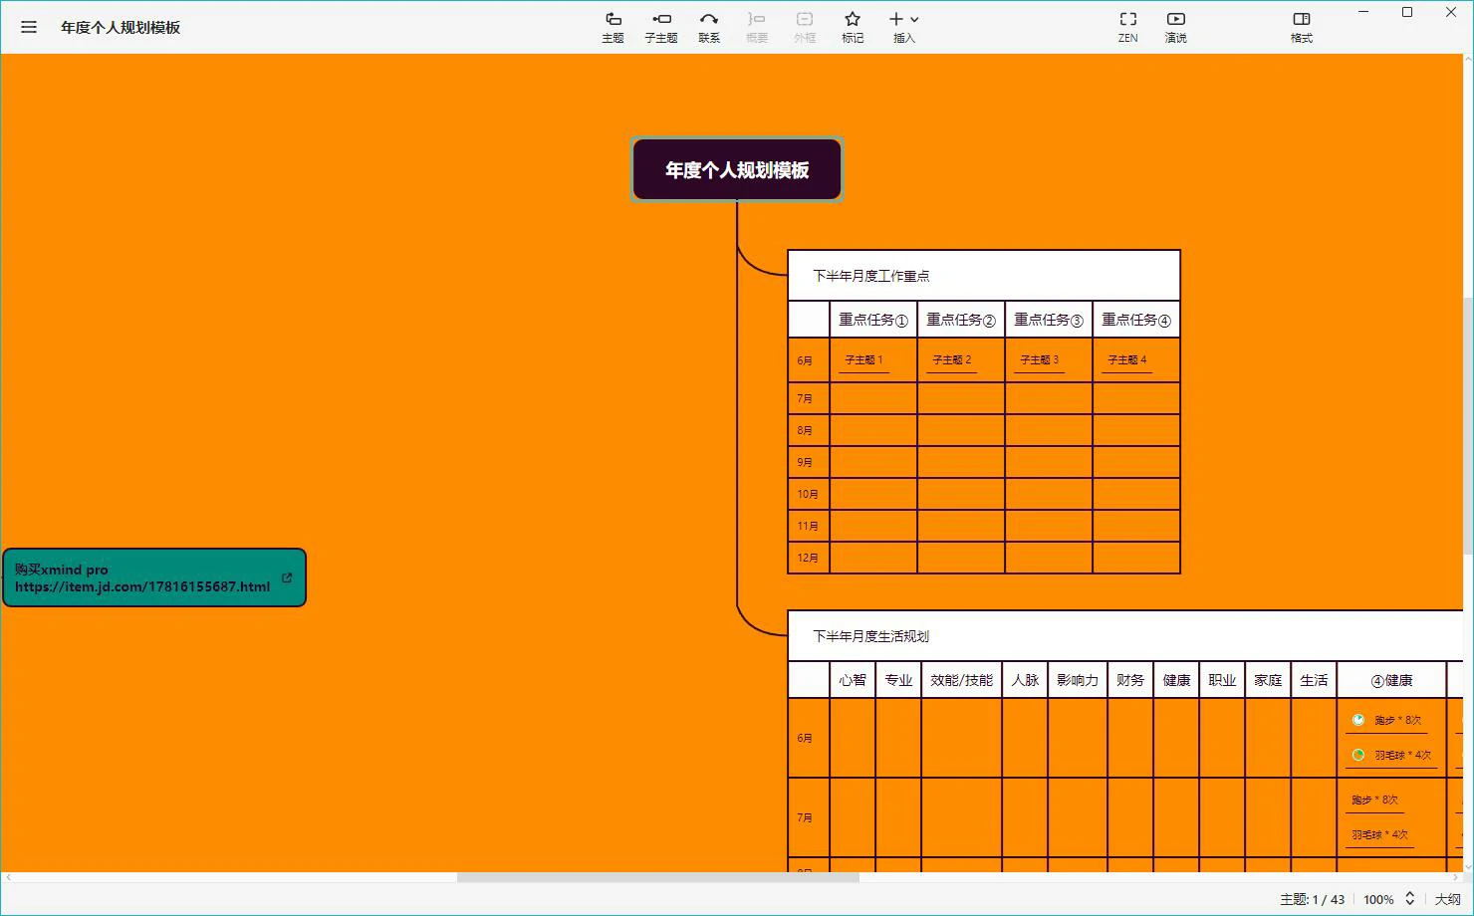Switch to 大纲 outline view

(x=1447, y=899)
